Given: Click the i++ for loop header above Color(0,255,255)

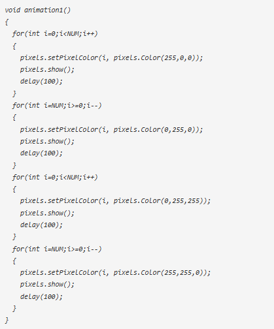Looking at the screenshot, I should pos(55,178).
